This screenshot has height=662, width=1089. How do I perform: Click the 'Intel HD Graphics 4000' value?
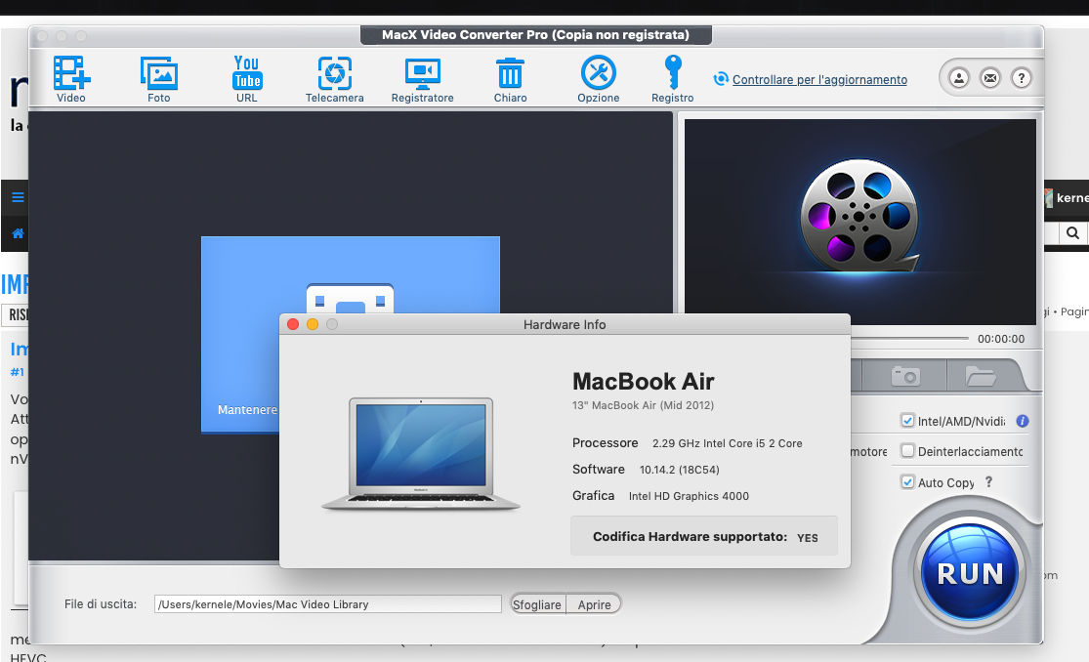tap(689, 496)
